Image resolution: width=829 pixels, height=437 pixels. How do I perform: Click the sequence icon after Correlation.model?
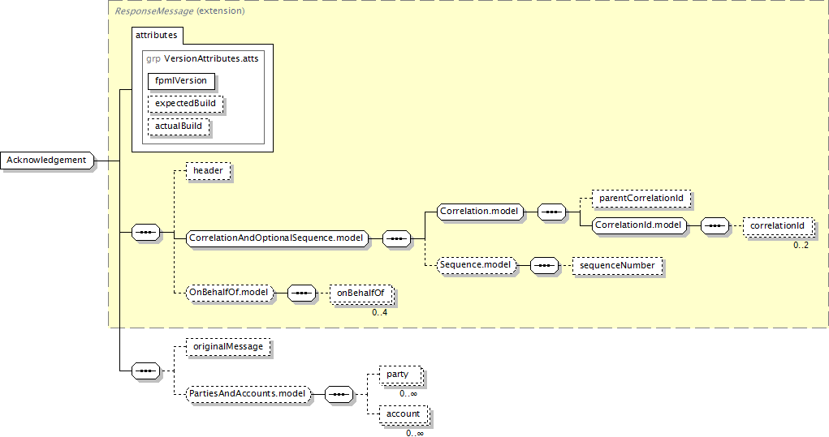pyautogui.click(x=551, y=212)
